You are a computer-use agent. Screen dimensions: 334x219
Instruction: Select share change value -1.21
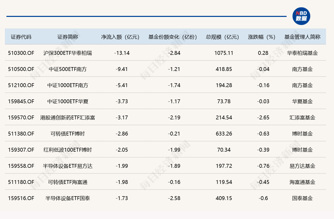pos(174,69)
